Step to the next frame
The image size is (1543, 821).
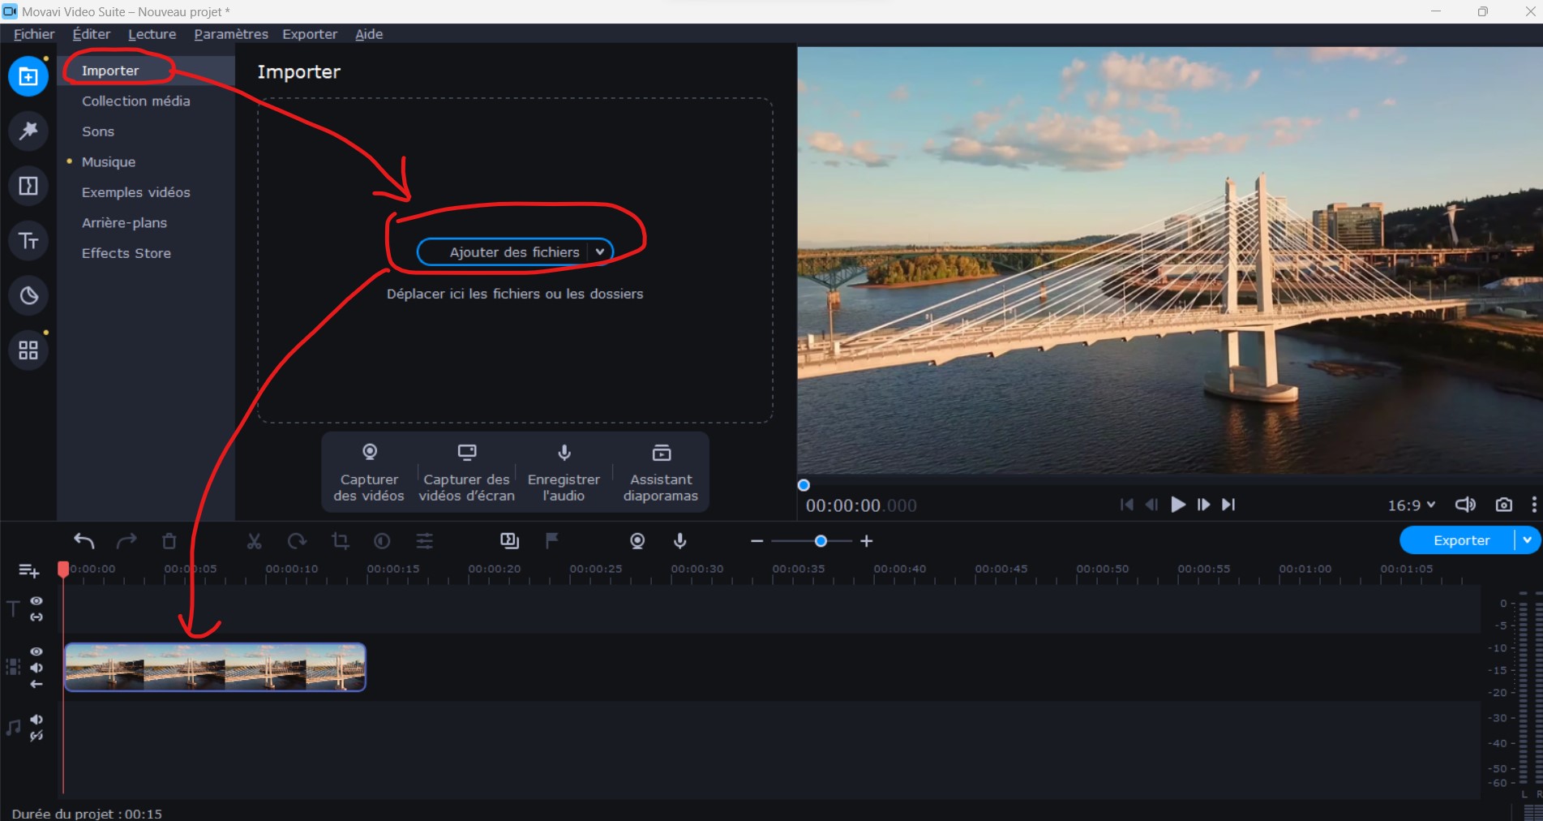[x=1204, y=505]
